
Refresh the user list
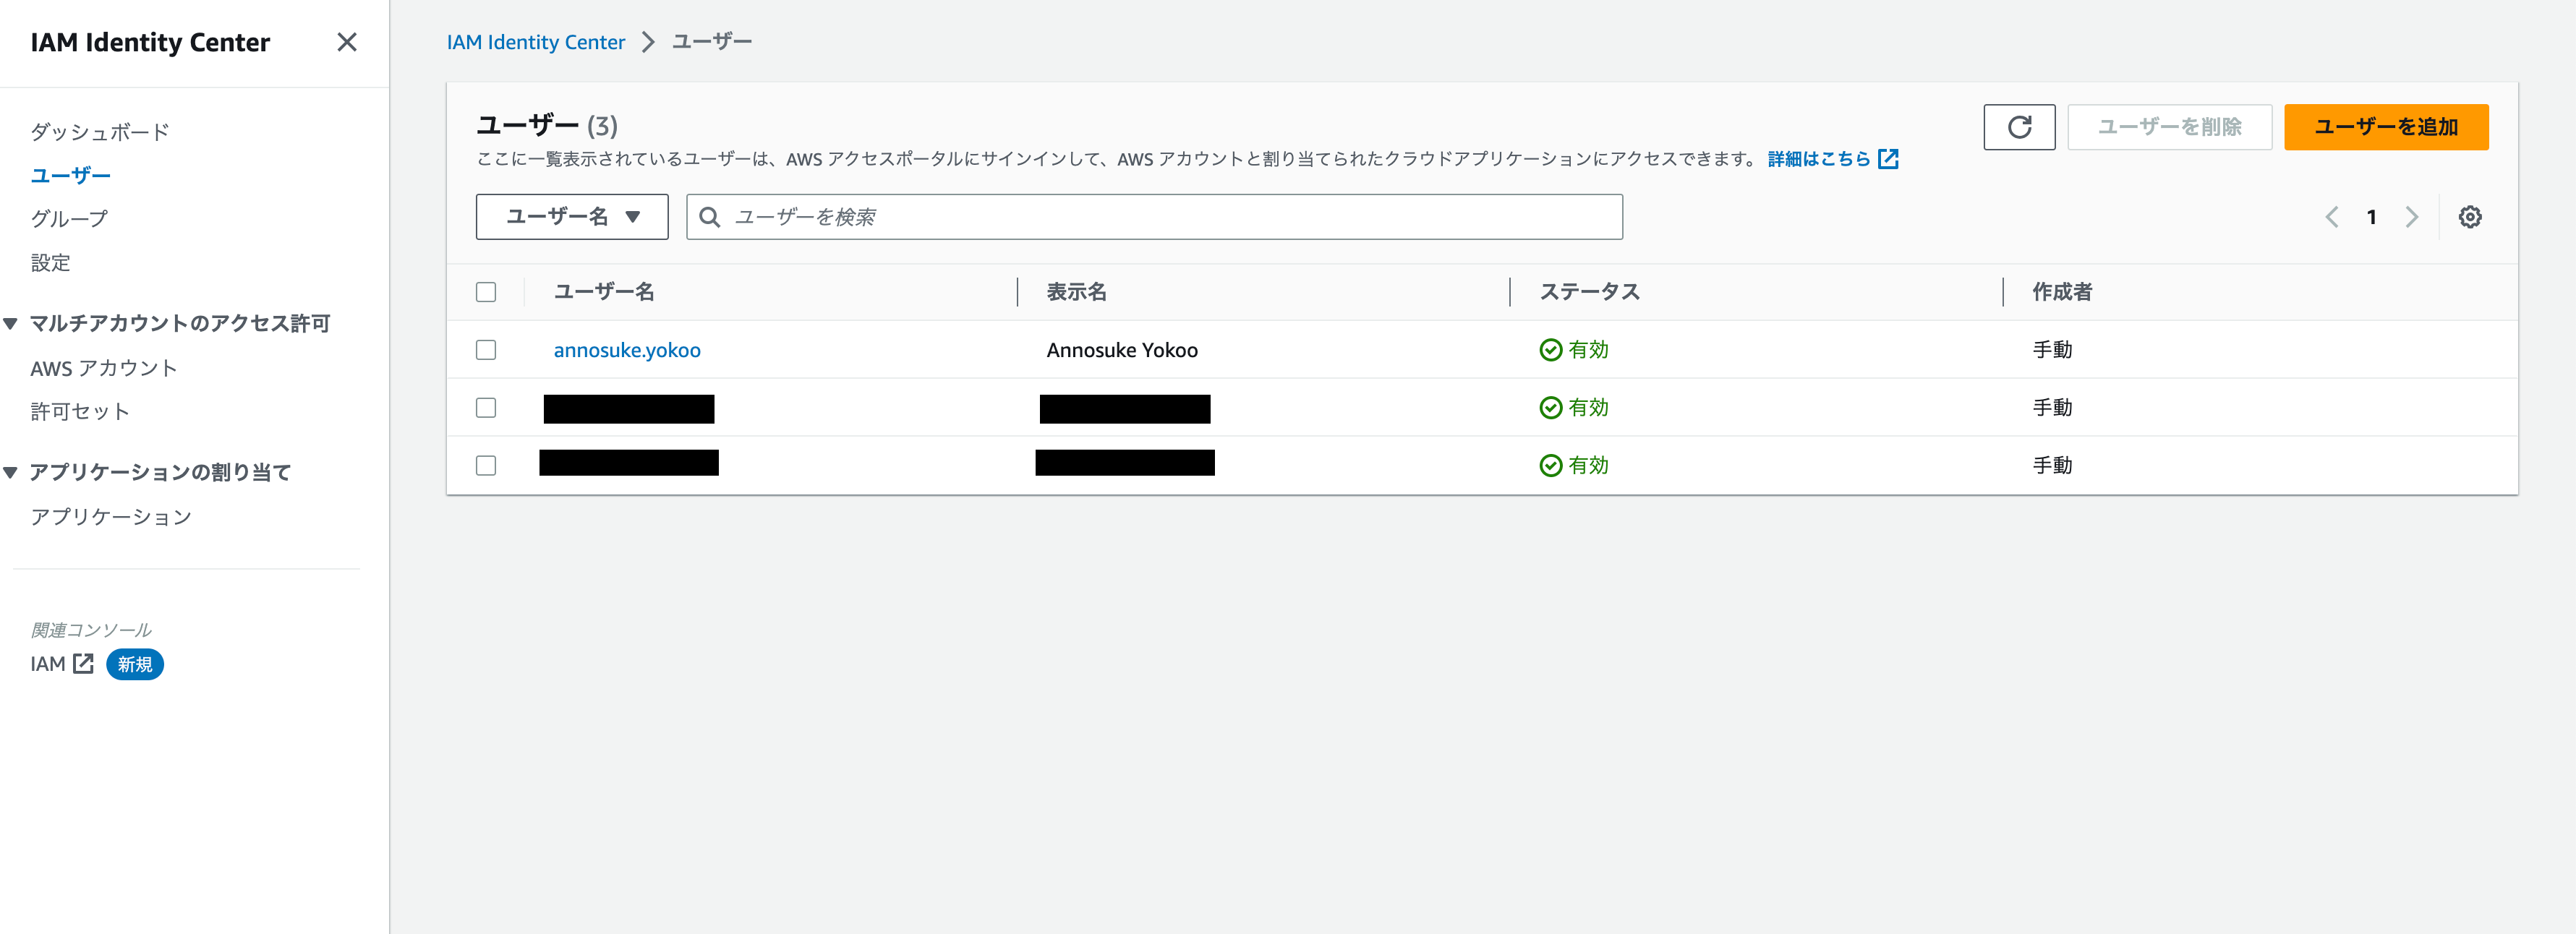[2019, 127]
